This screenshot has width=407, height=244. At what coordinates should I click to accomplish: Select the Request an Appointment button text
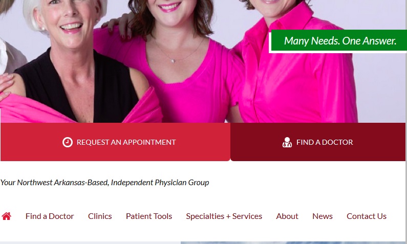[126, 142]
